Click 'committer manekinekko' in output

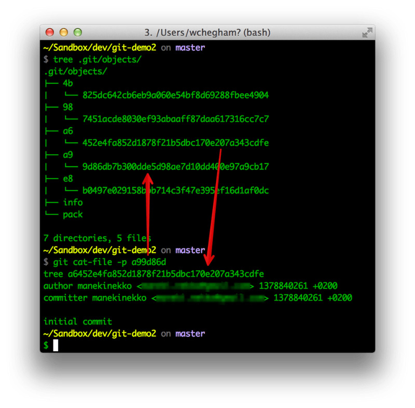[95, 298]
